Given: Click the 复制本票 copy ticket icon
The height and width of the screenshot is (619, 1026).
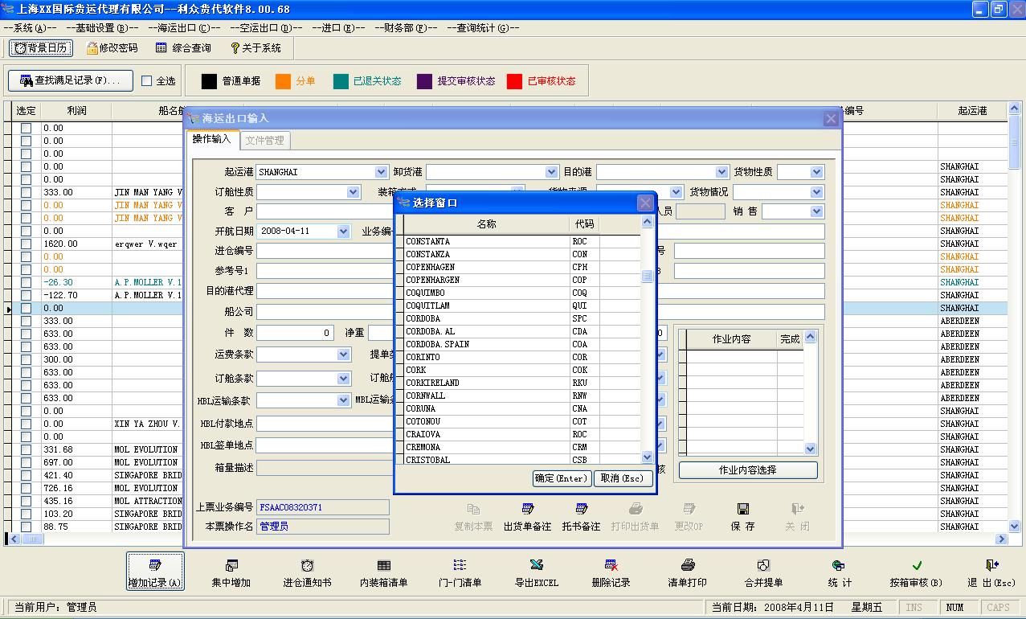Looking at the screenshot, I should [x=473, y=517].
